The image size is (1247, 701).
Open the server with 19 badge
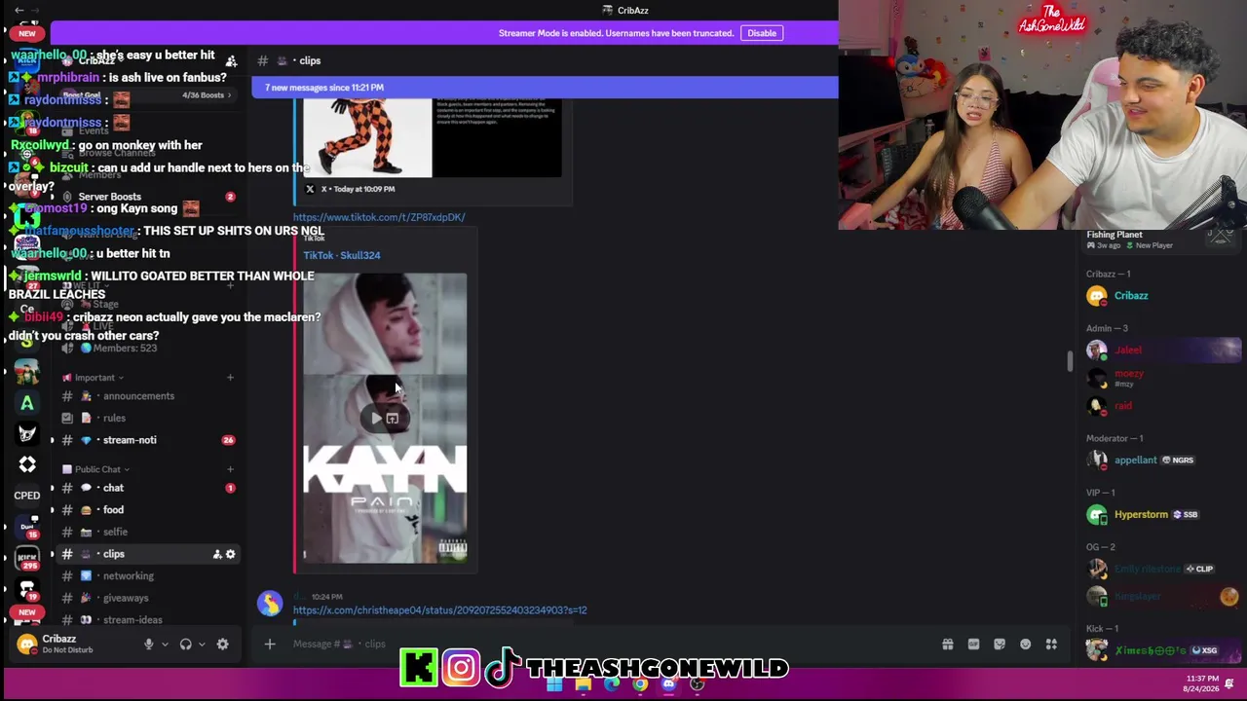click(27, 588)
